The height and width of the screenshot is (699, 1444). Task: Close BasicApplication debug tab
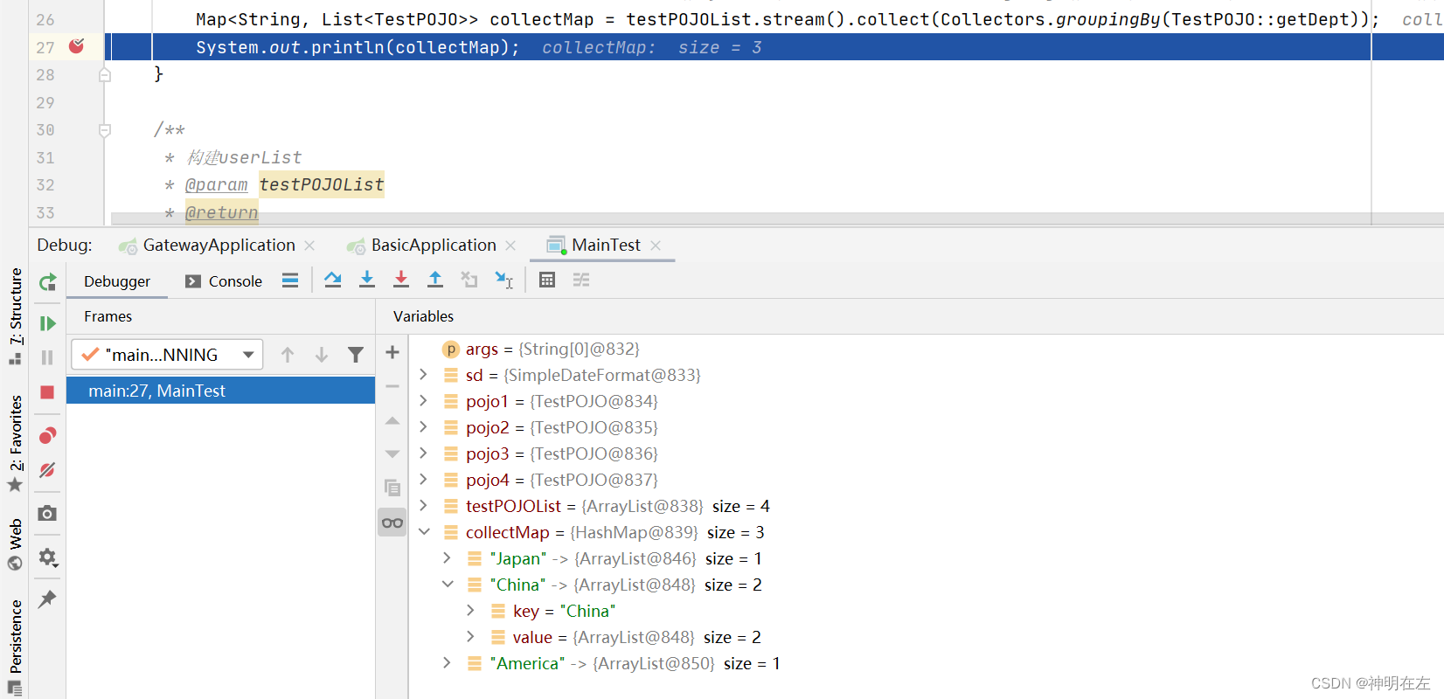(x=510, y=246)
